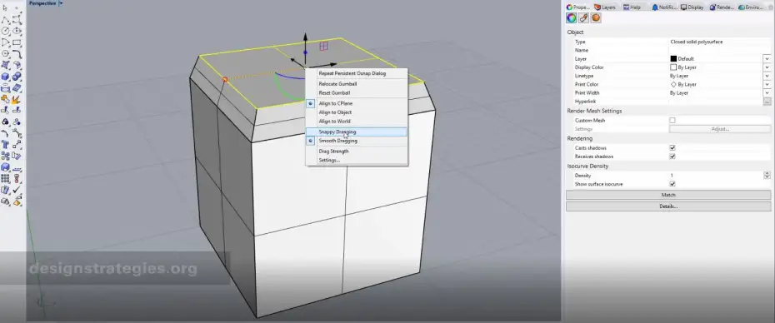This screenshot has height=323, width=775.
Task: Choose the Split tool
Action: (x=17, y=111)
